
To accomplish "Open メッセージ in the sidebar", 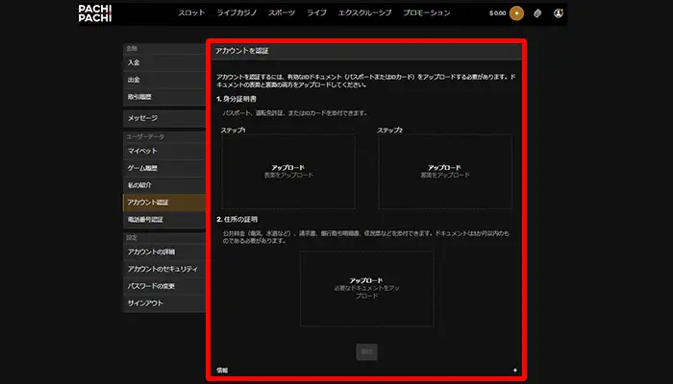I will coord(162,118).
